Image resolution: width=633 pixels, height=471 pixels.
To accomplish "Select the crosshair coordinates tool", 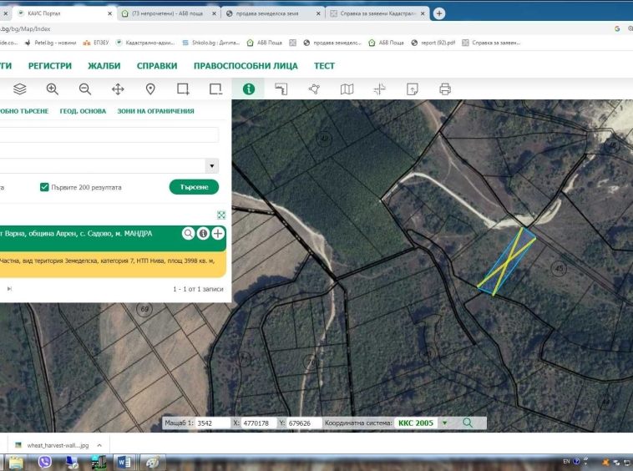I will click(x=379, y=89).
